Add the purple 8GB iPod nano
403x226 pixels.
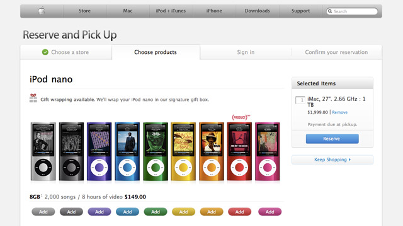coord(99,212)
